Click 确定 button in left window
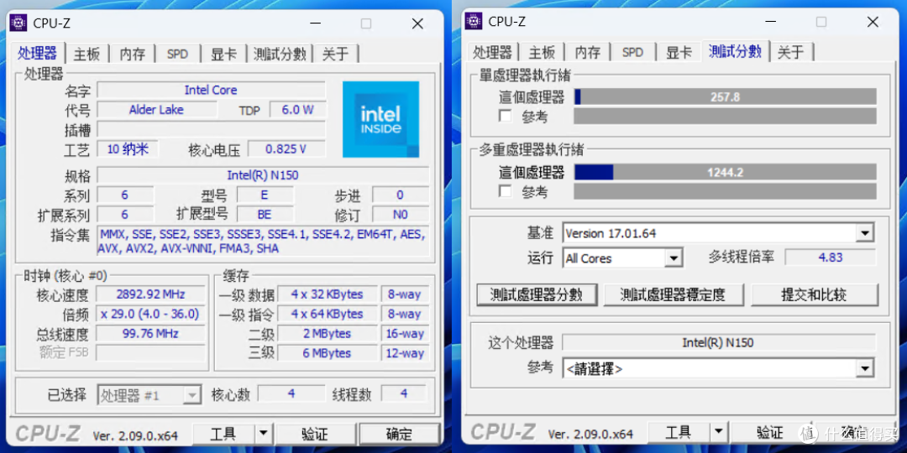This screenshot has height=453, width=907. (x=399, y=434)
